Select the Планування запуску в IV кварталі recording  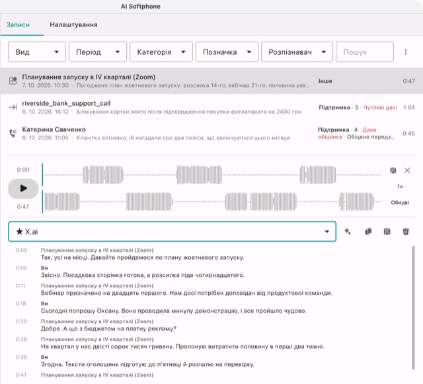click(x=211, y=81)
